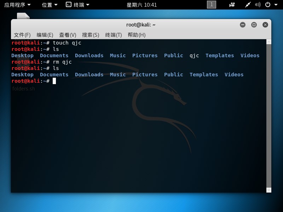This screenshot has width=283, height=212.
Task: Click the screen recorder camera icon
Action: tap(232, 5)
